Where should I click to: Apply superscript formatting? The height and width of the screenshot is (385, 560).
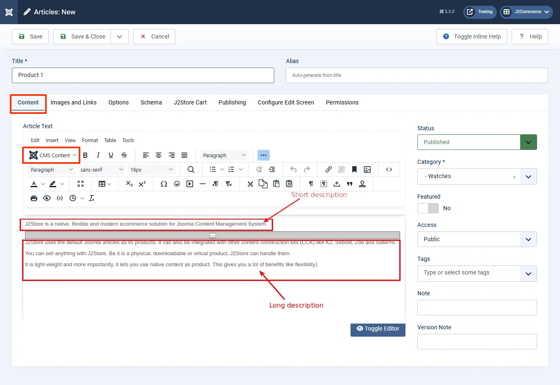pyautogui.click(x=142, y=184)
